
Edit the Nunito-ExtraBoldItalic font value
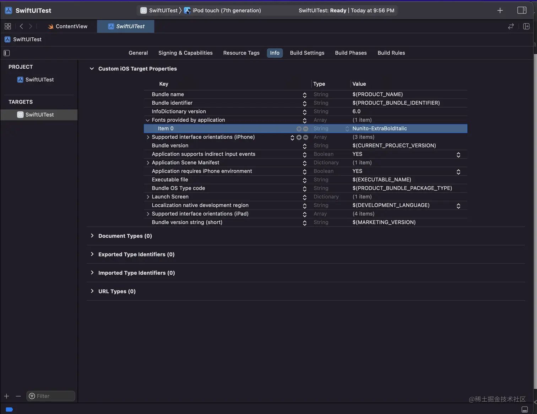[379, 129]
